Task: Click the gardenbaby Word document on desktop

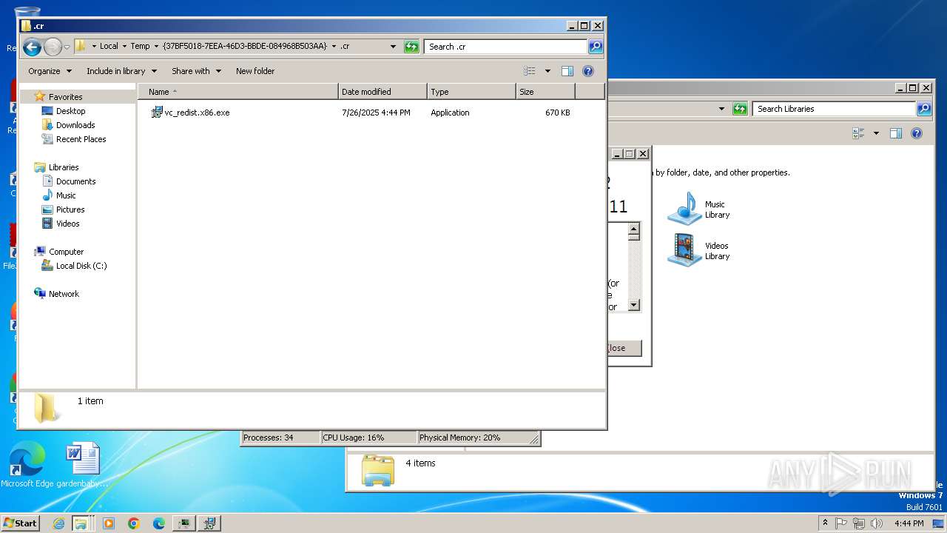Action: tap(82, 465)
